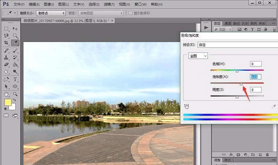Click the 色相(H) value input field

click(255, 64)
